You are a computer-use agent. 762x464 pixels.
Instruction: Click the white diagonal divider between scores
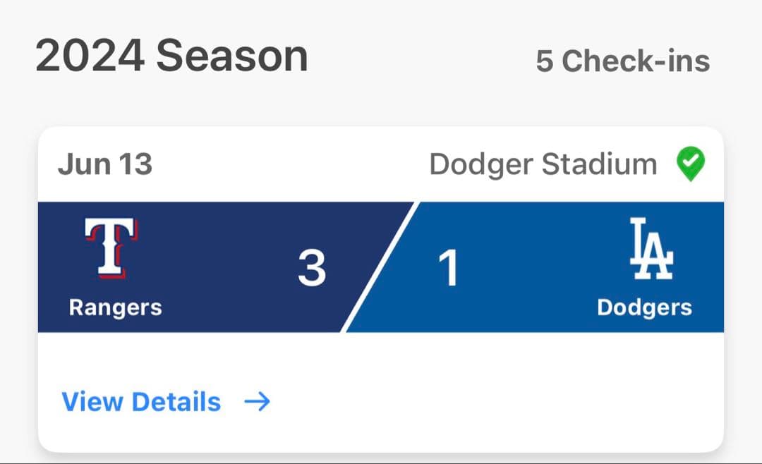381,267
